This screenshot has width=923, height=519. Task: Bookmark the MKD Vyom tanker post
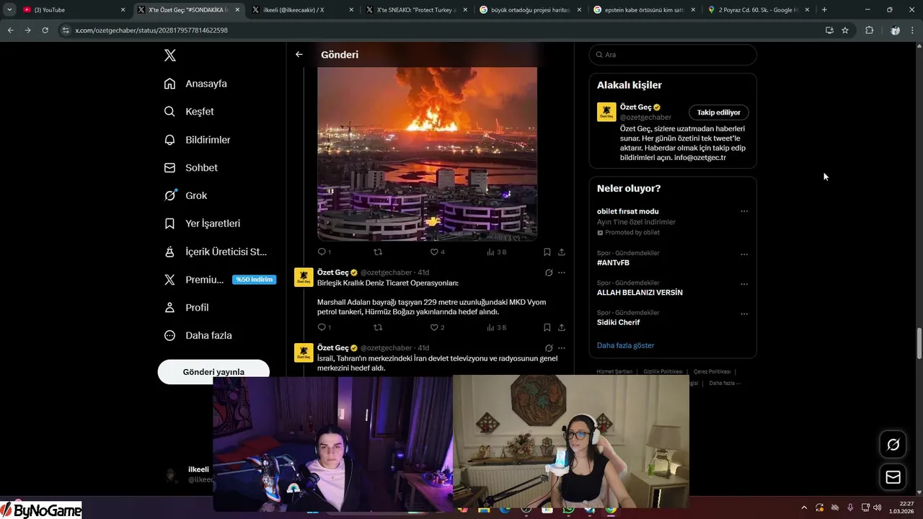point(547,327)
